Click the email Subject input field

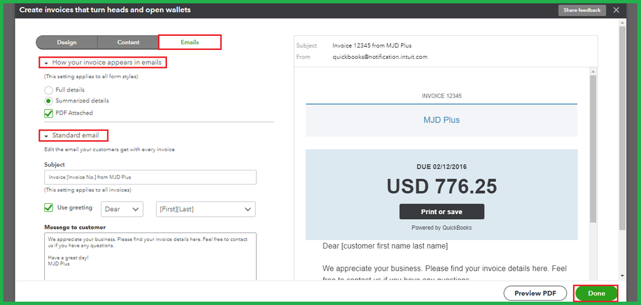pos(150,177)
